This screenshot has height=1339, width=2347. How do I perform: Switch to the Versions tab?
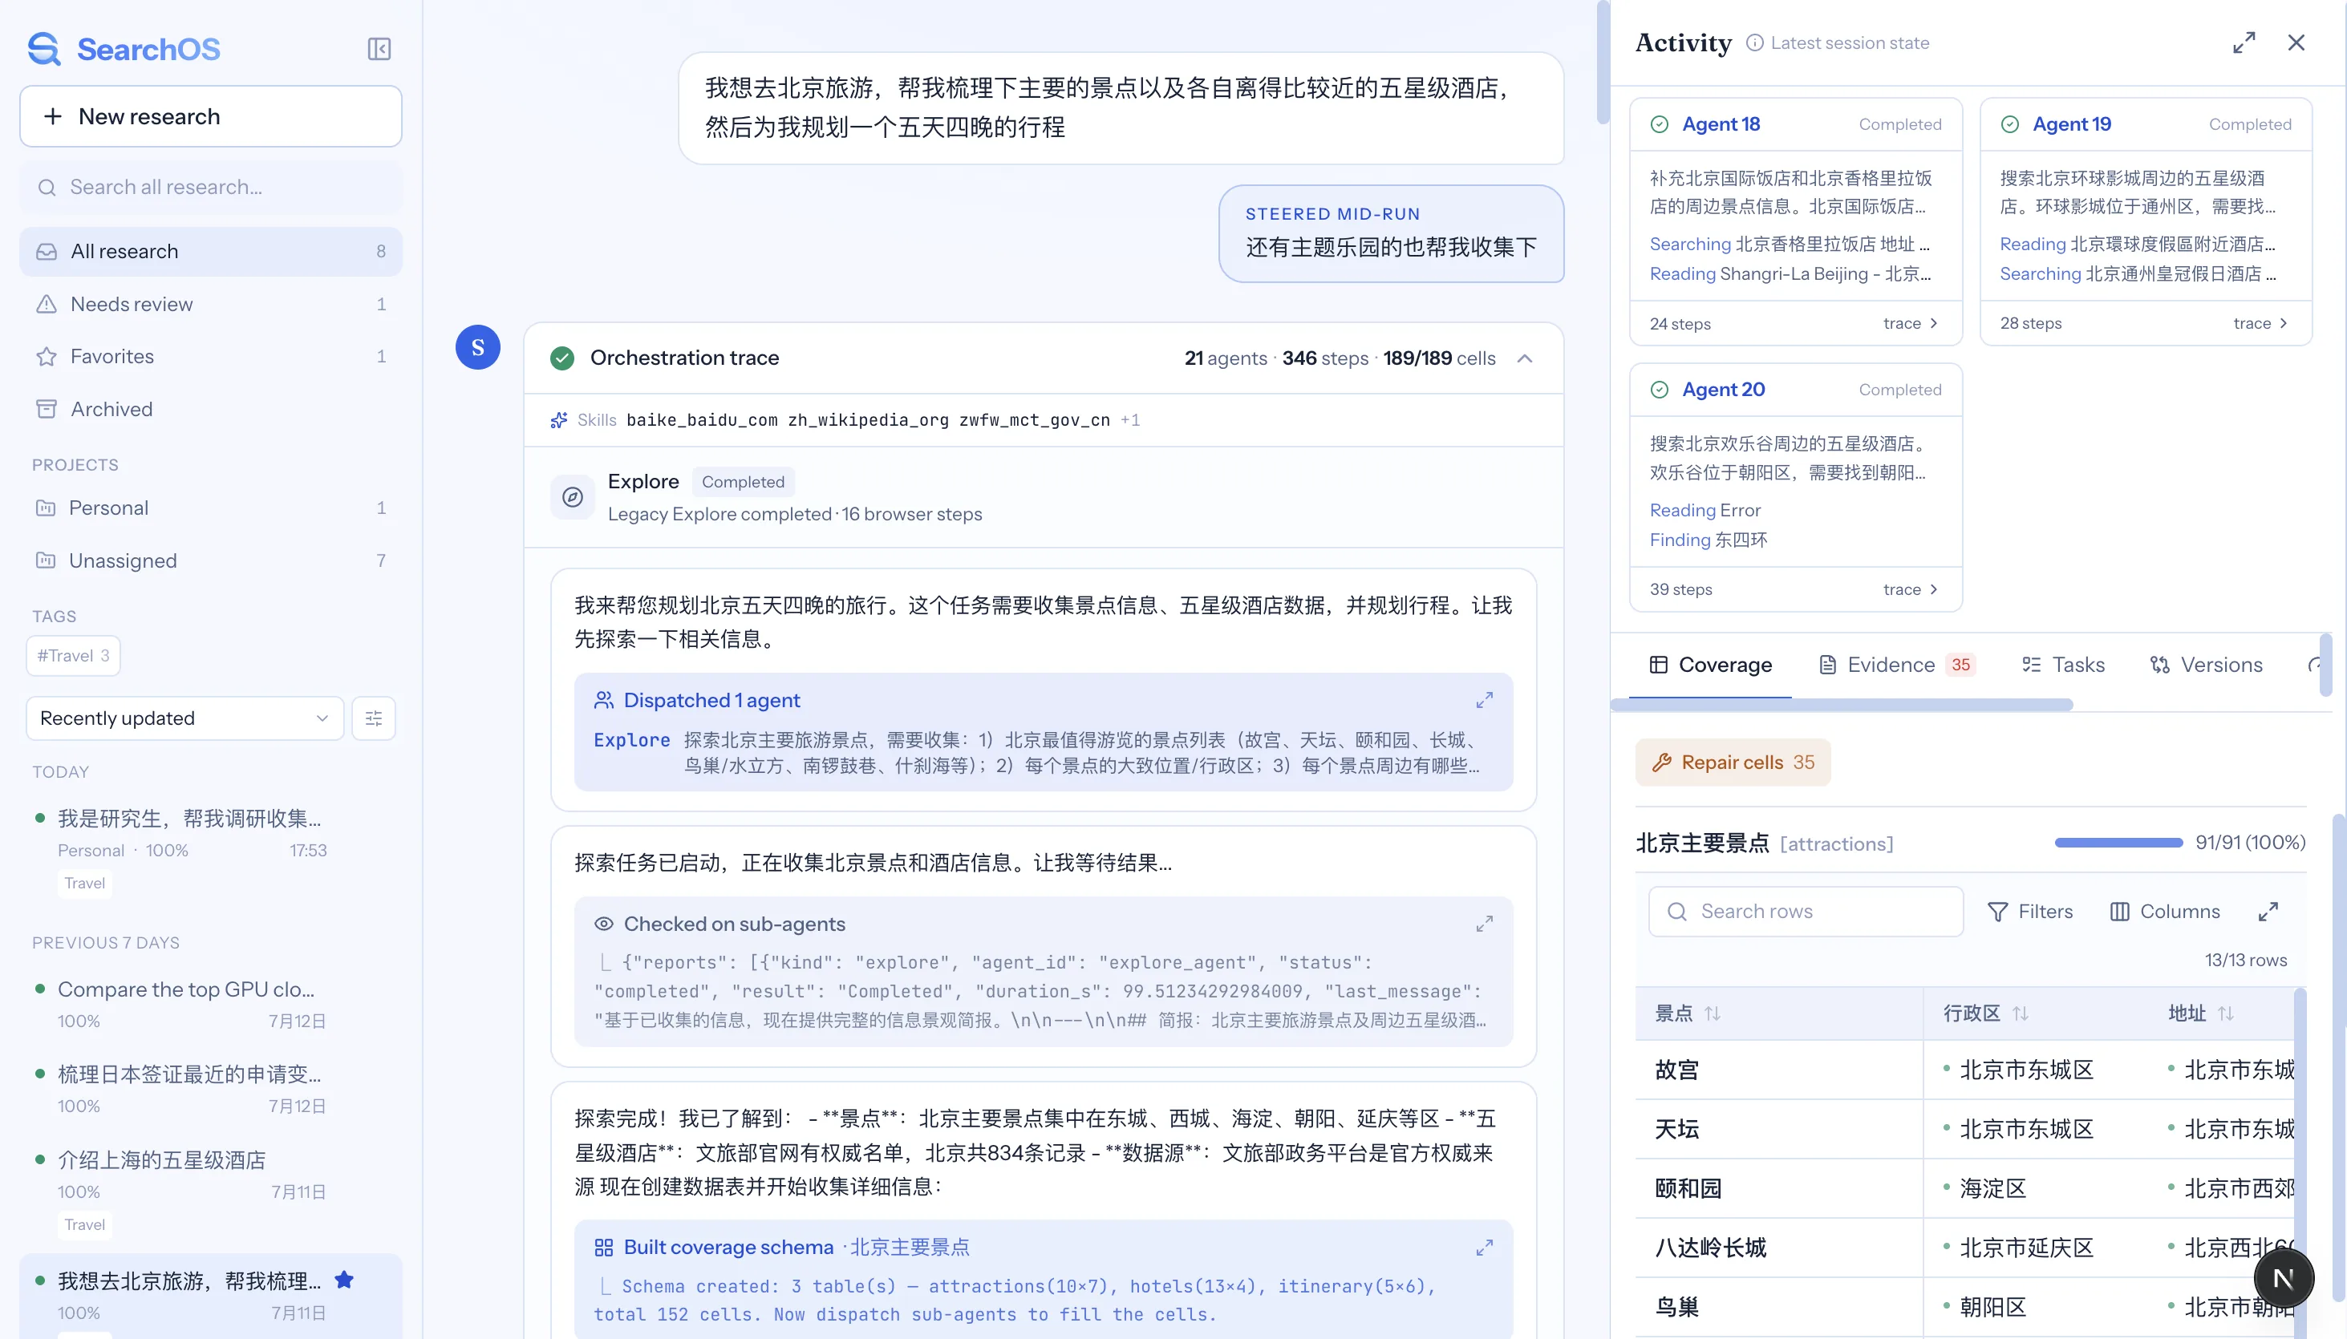coord(2205,665)
